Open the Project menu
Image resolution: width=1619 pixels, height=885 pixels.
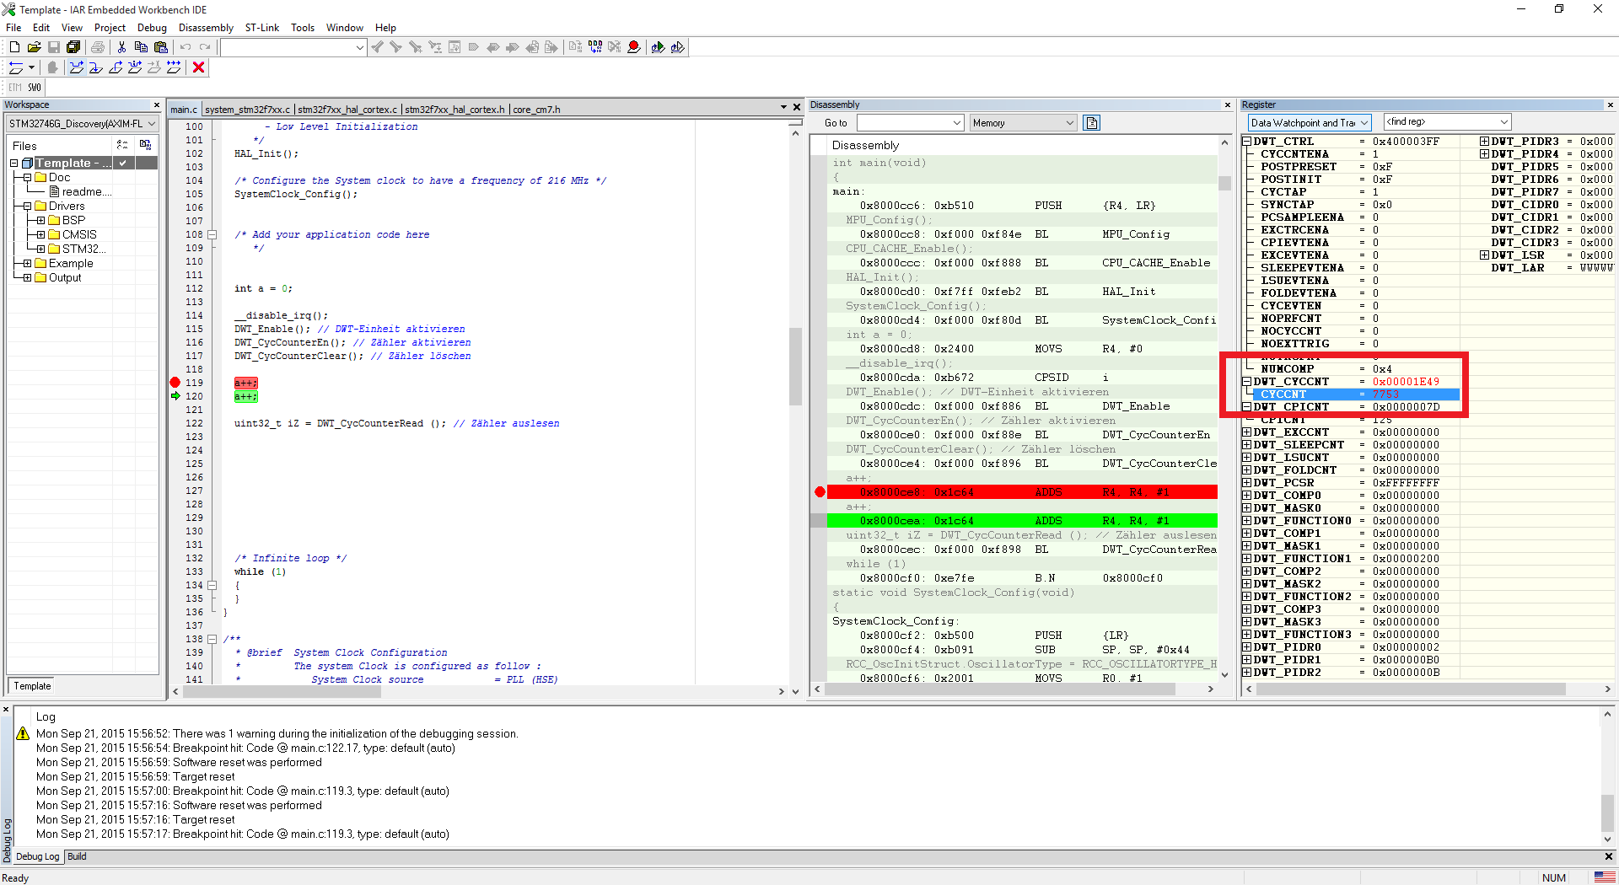(110, 28)
